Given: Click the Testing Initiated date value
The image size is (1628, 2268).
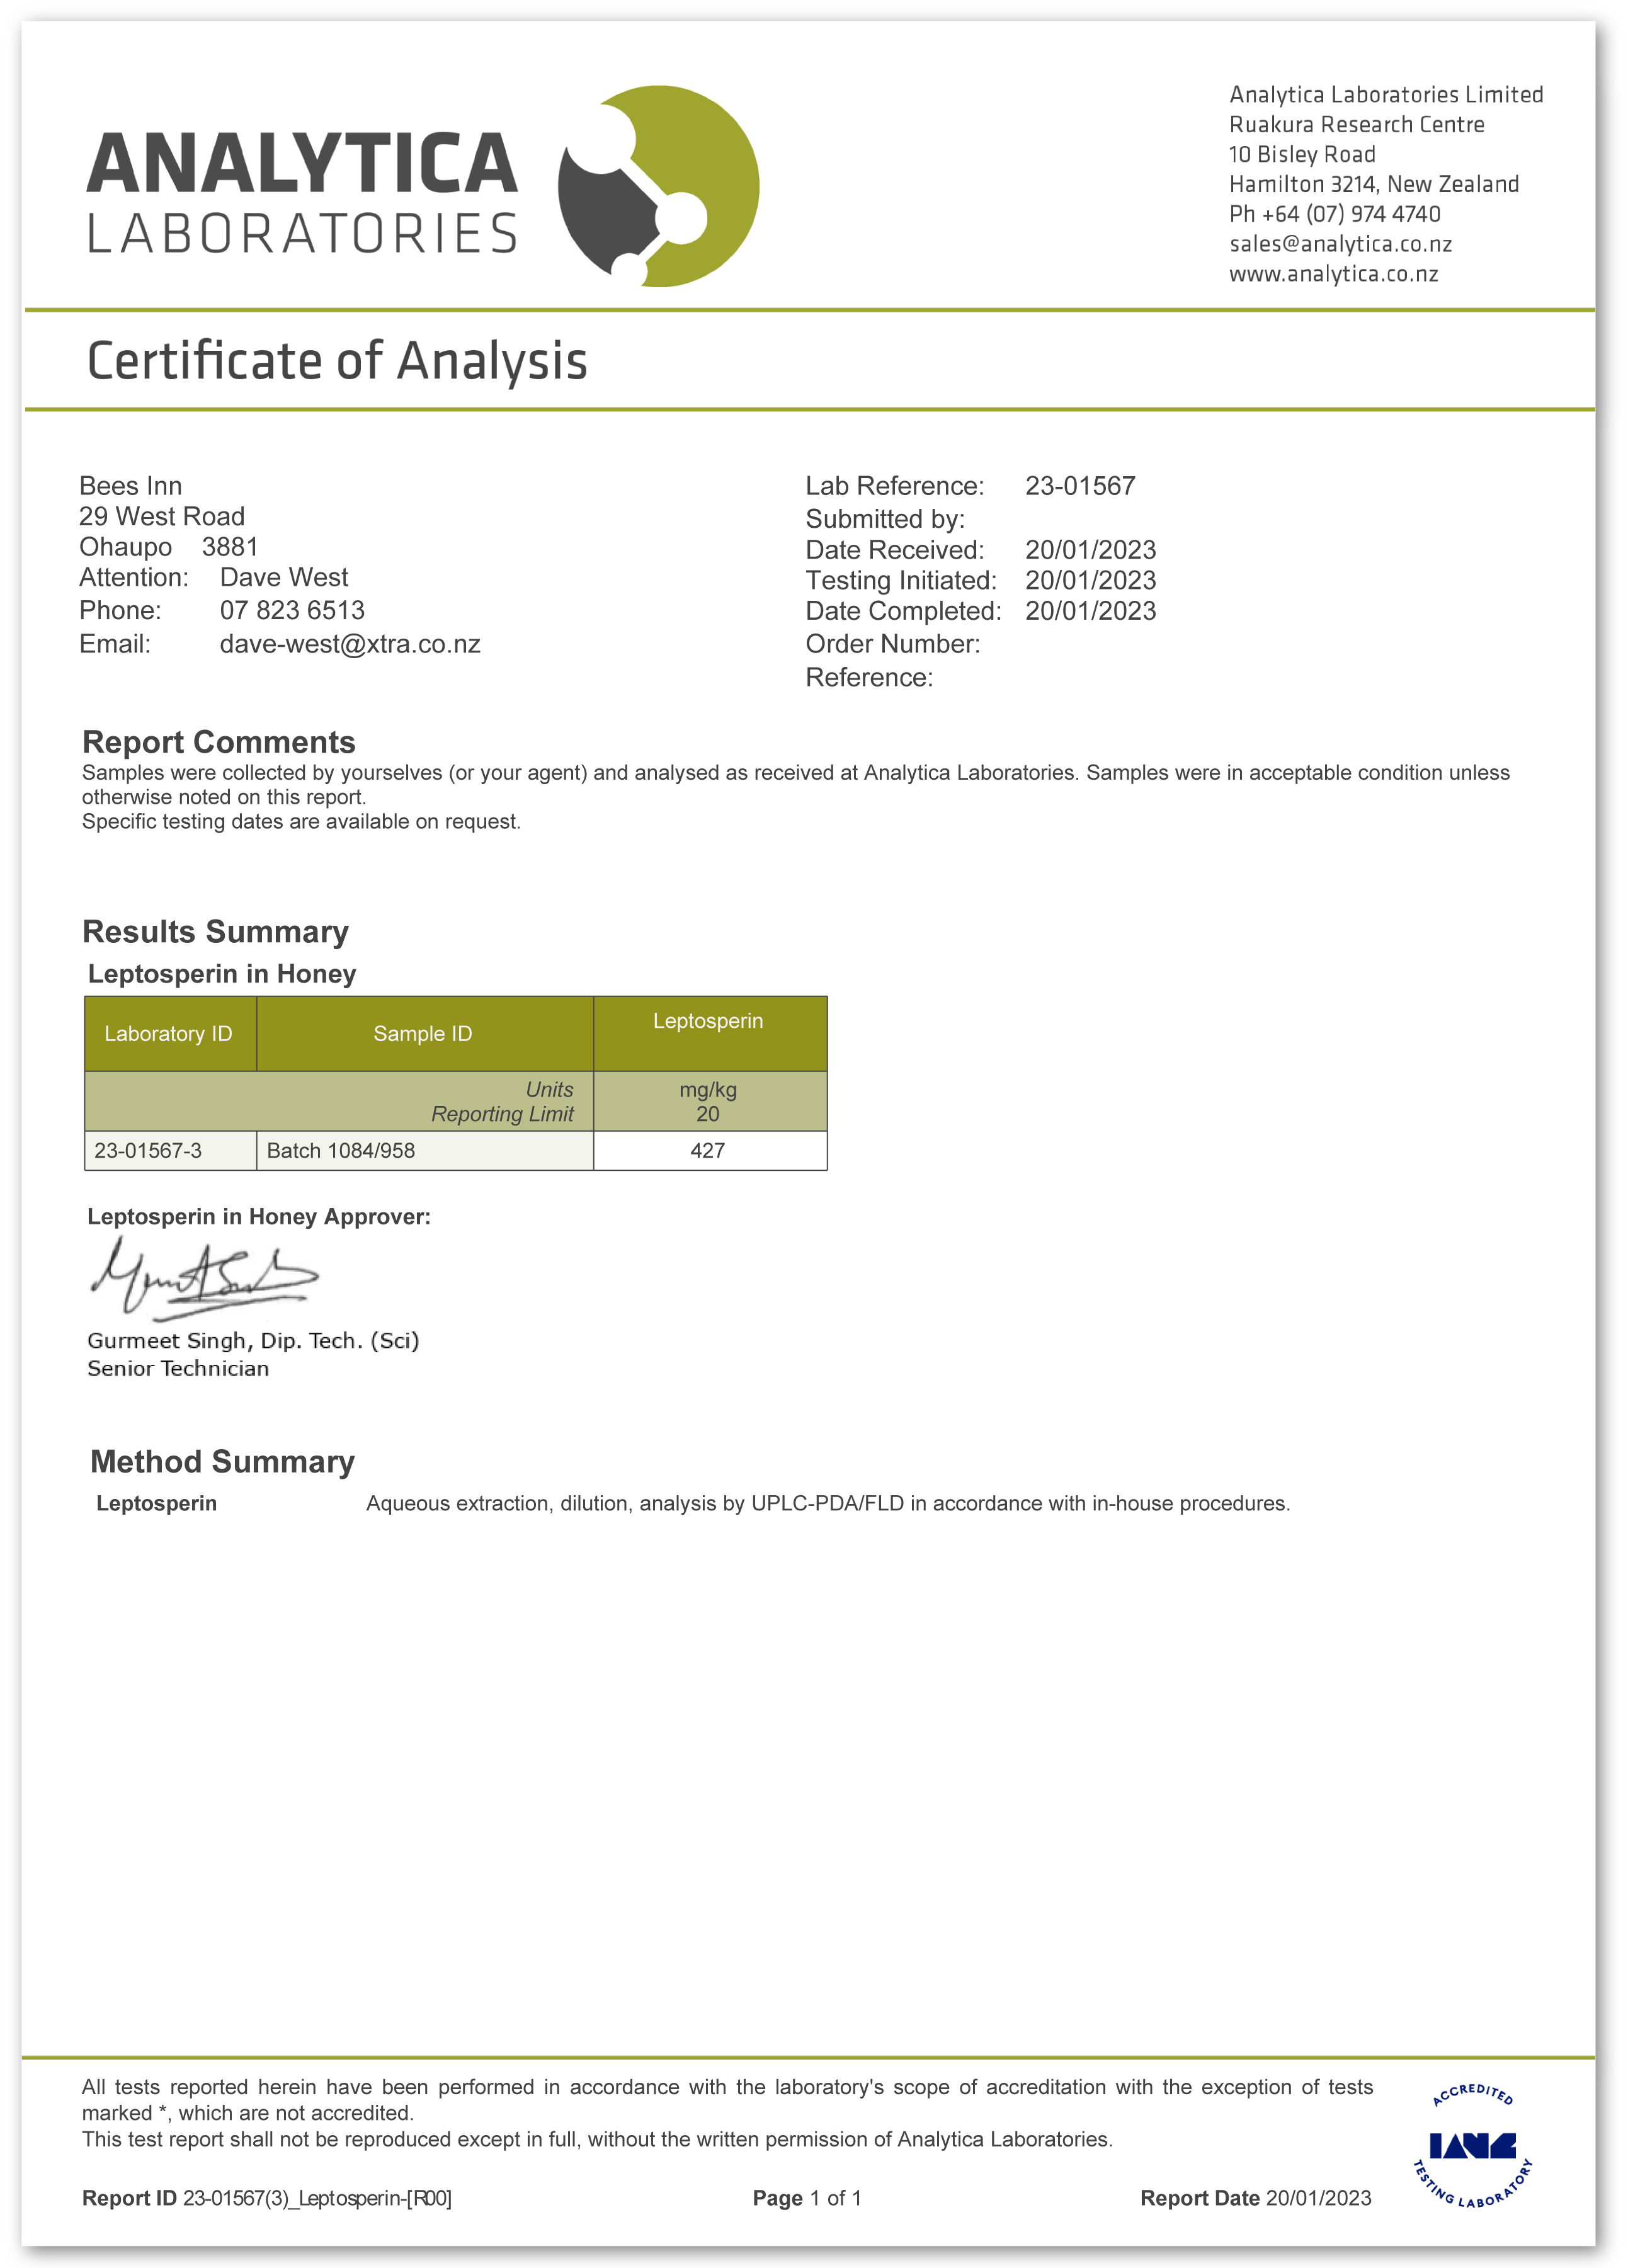Looking at the screenshot, I should pyautogui.click(x=1090, y=580).
